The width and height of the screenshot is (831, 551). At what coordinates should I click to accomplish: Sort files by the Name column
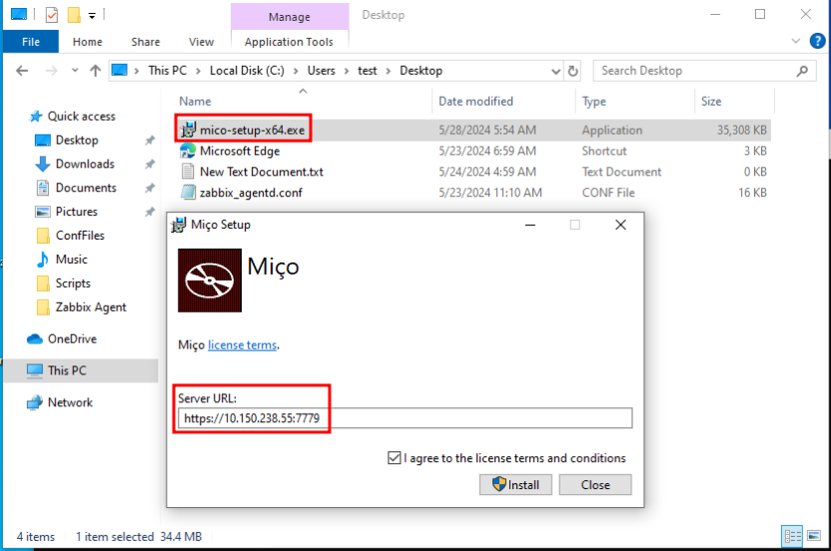click(x=195, y=101)
